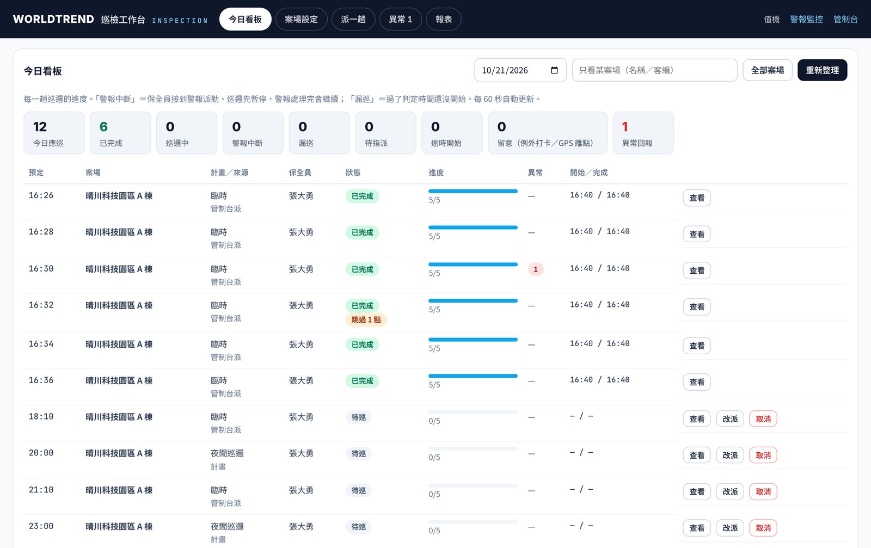
Task: Open the date picker calendar icon
Action: tap(554, 70)
